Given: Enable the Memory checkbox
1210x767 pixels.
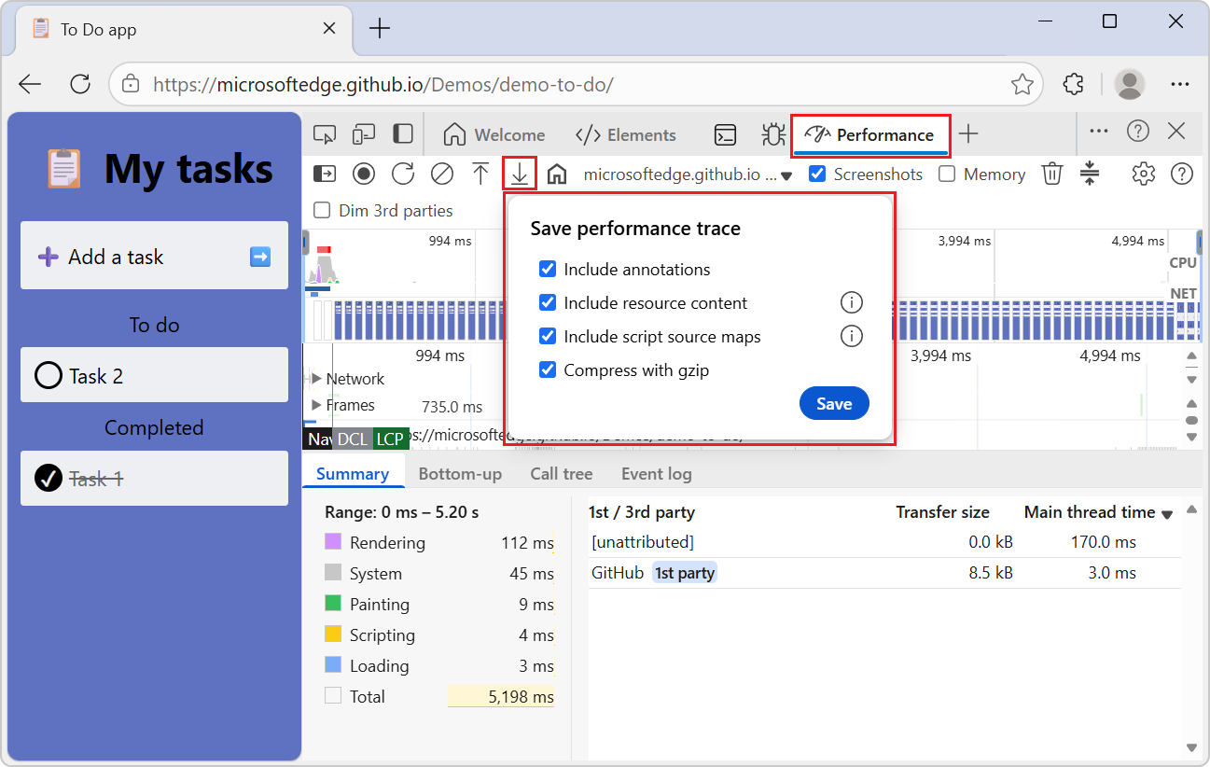Looking at the screenshot, I should tap(947, 174).
